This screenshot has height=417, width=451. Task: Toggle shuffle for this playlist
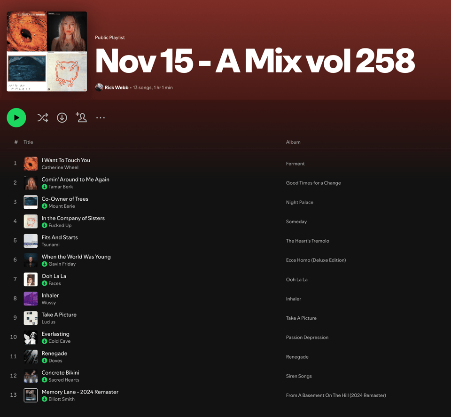click(x=43, y=118)
